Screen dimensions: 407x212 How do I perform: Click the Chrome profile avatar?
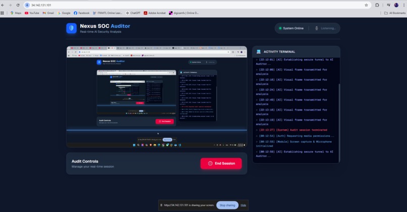[x=396, y=5]
